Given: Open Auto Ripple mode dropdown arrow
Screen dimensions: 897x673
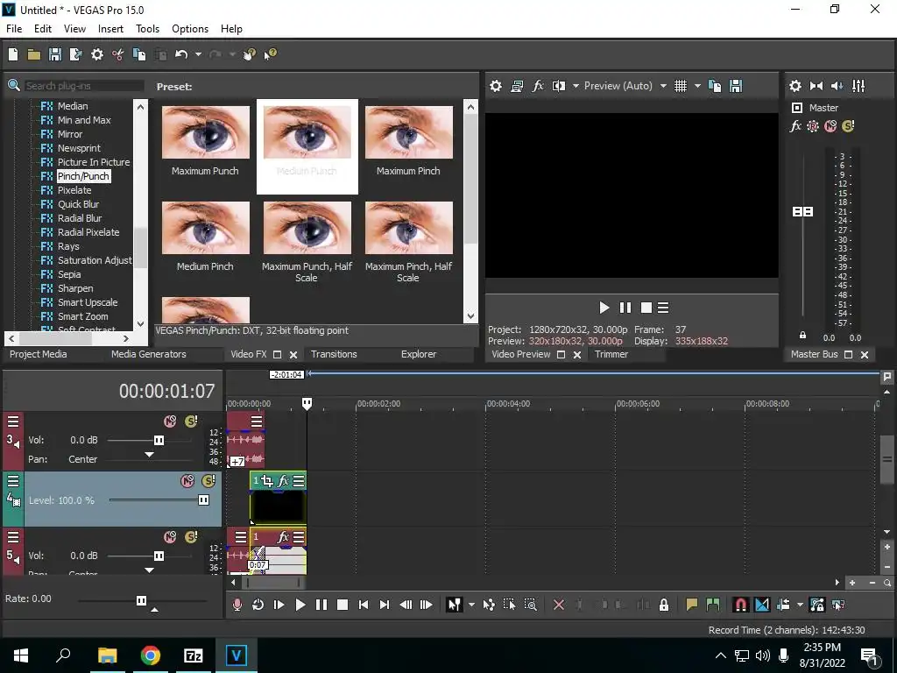Looking at the screenshot, I should [x=800, y=605].
